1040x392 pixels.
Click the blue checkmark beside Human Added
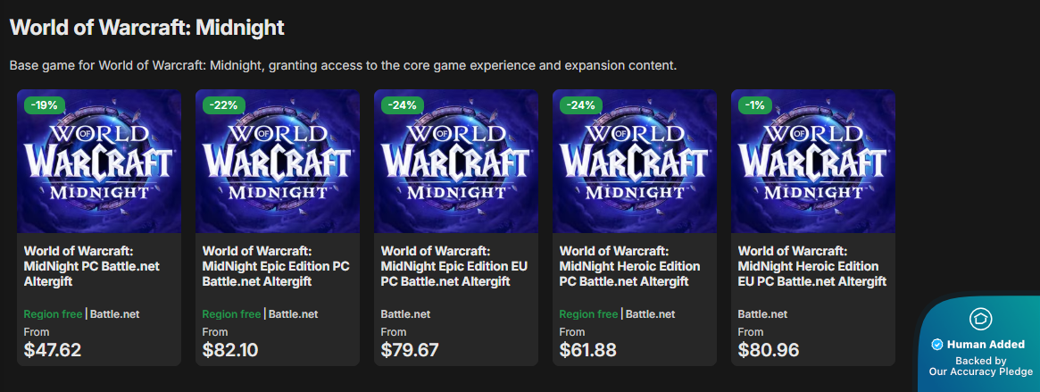[x=937, y=345]
